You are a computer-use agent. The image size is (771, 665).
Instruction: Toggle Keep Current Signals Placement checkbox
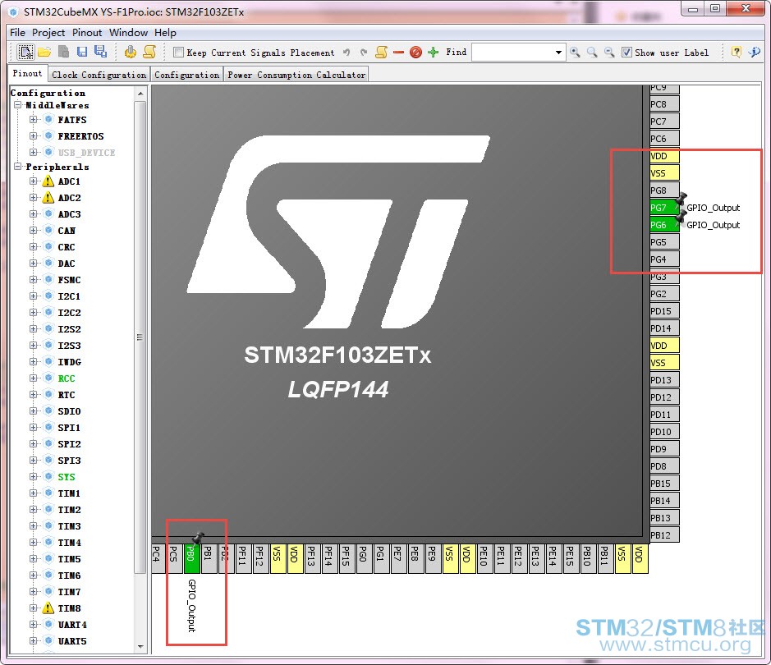(179, 52)
